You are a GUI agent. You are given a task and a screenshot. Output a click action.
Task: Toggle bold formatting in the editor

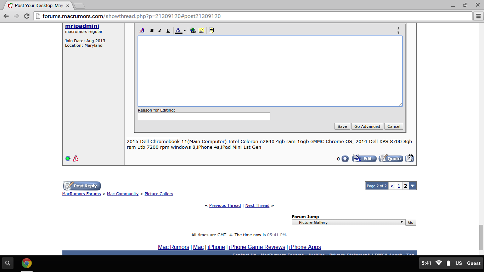(x=152, y=30)
